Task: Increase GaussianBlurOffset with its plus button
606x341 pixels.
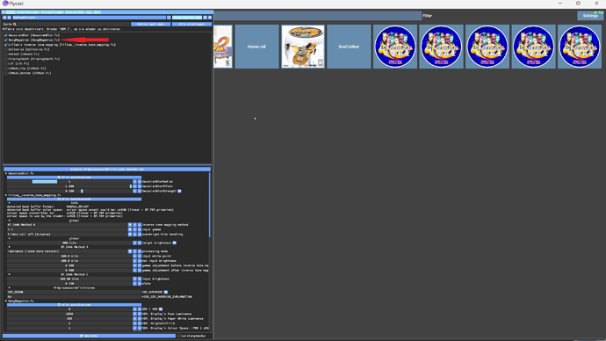Action: 140,186
